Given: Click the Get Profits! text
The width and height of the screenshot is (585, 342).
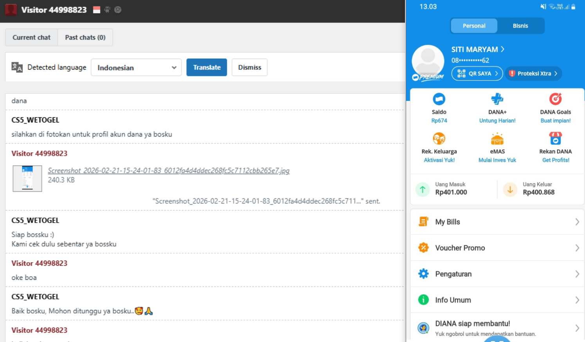Looking at the screenshot, I should (556, 160).
